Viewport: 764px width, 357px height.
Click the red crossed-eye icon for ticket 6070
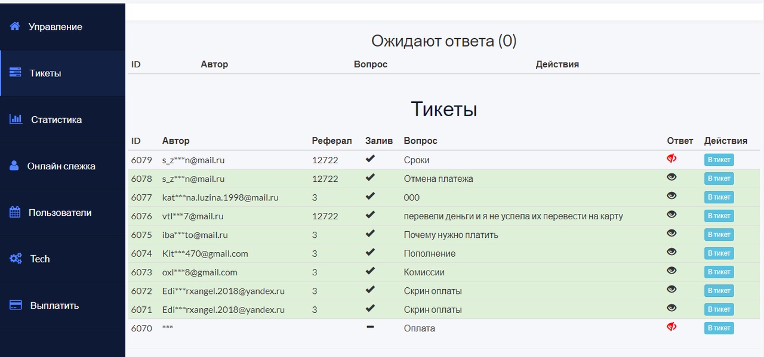pyautogui.click(x=671, y=327)
